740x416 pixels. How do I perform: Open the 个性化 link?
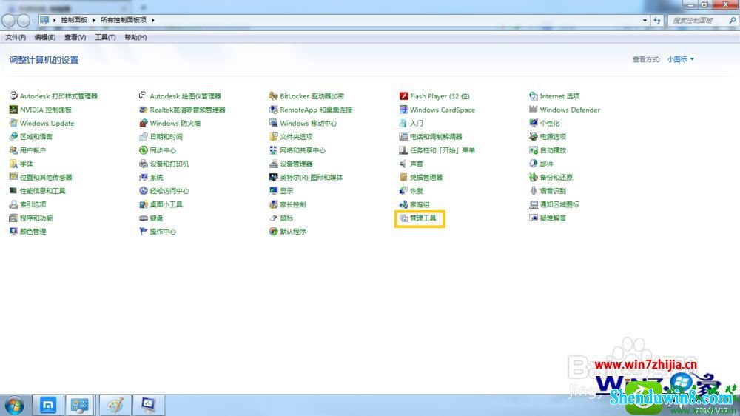[549, 123]
